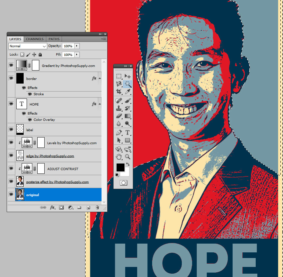
Task: Hide the Gradient by PhotoshopSupply.com layer
Action: 11,65
